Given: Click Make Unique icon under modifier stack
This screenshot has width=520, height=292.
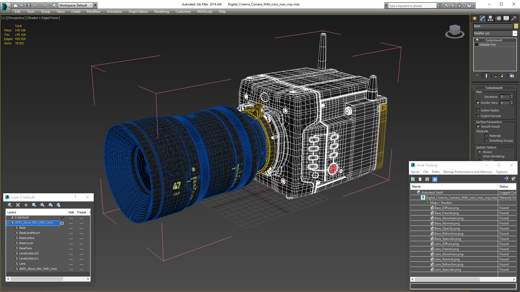Looking at the screenshot, I should coord(496,76).
